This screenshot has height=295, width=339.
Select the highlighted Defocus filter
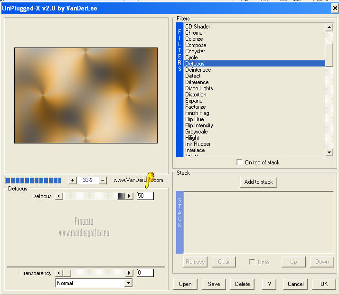tap(254, 64)
